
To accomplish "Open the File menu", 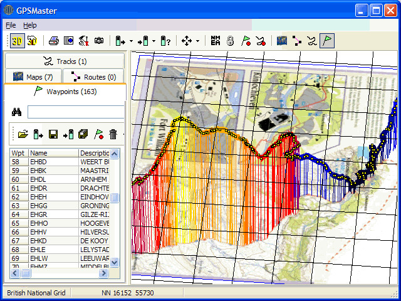I will click(11, 25).
